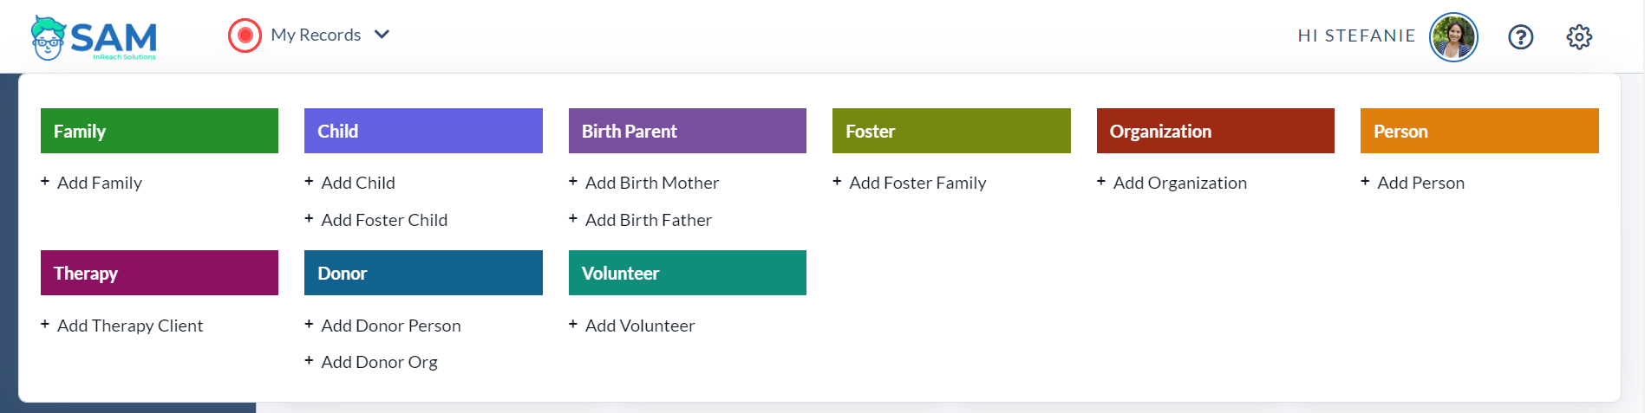Click the plus icon beside Add Volunteer
Viewport: 1645px width, 413px height.
pos(573,325)
